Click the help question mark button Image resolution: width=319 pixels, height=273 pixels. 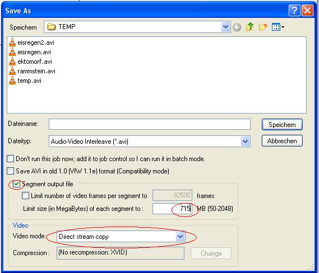click(294, 11)
